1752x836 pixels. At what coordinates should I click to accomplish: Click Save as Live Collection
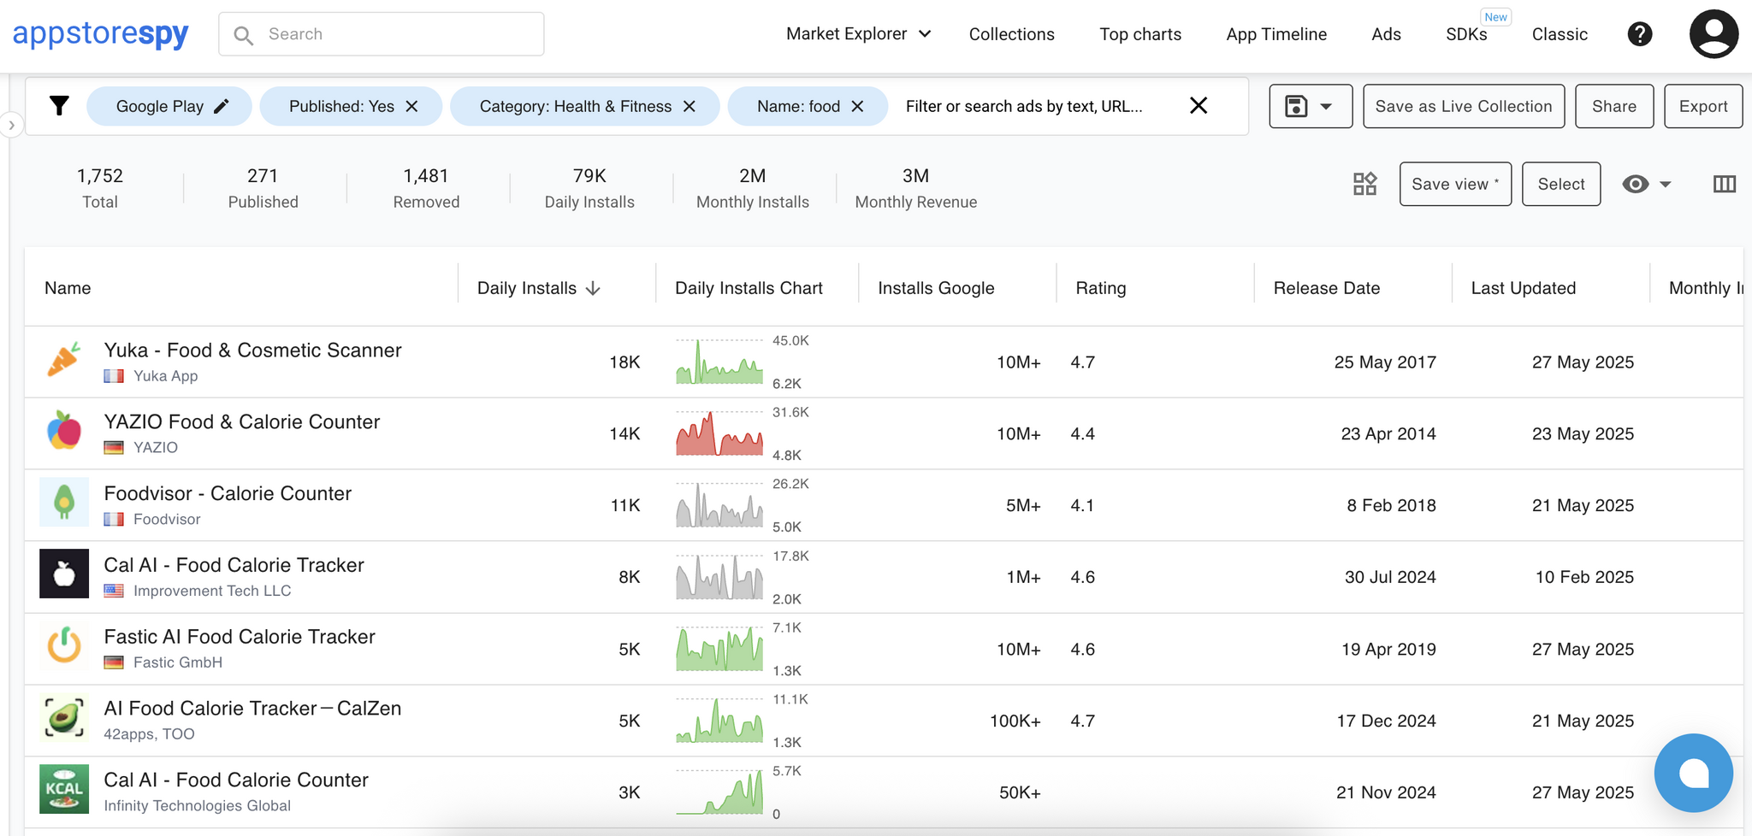pos(1463,106)
